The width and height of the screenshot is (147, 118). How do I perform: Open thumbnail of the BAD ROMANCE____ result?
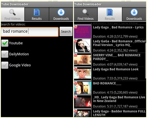83,88
